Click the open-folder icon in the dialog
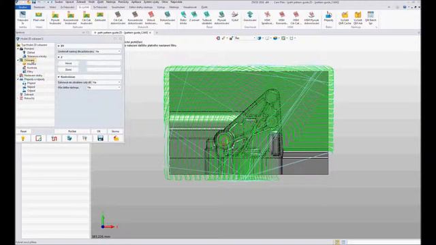 click(x=116, y=138)
